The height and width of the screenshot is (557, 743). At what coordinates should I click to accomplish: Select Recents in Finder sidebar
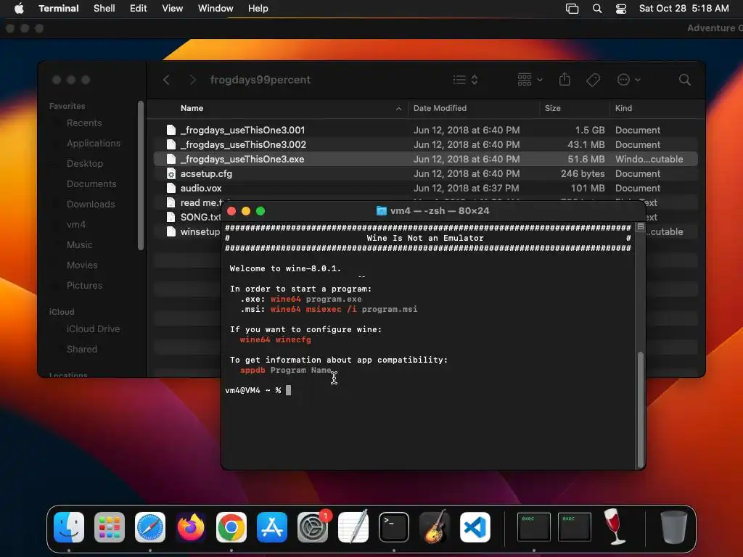click(x=84, y=123)
